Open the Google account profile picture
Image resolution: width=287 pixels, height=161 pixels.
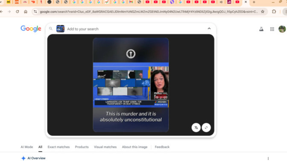pyautogui.click(x=282, y=29)
